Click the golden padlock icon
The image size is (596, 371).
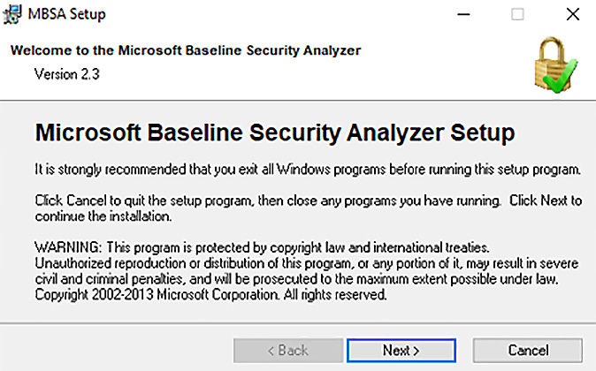553,63
